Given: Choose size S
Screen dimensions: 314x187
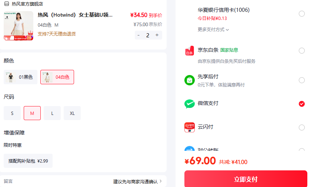Looking at the screenshot, I should (x=12, y=113).
